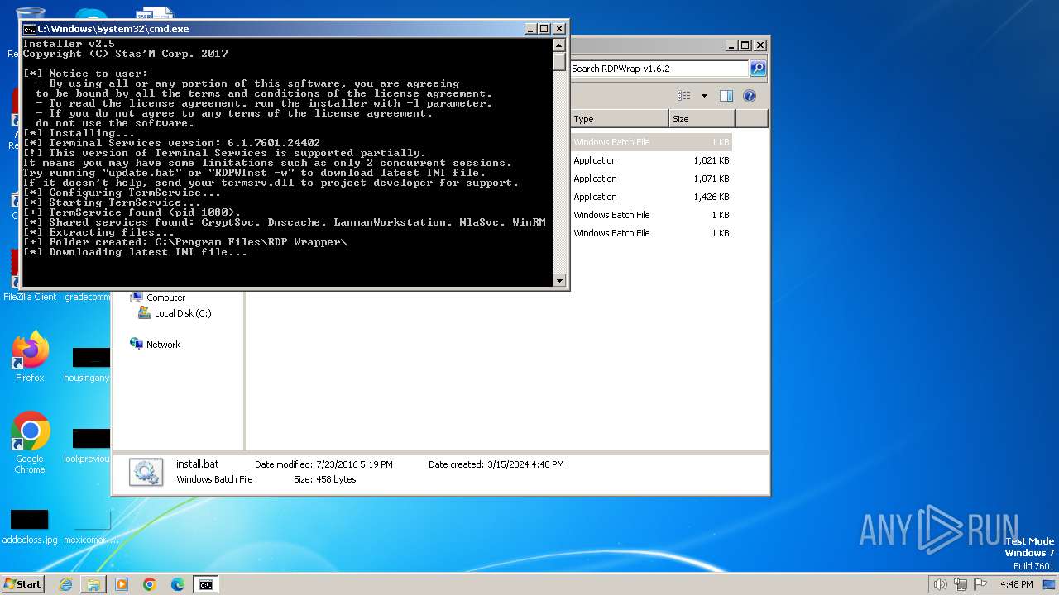
Task: Close the Explorer RDPWrap window
Action: [x=760, y=45]
